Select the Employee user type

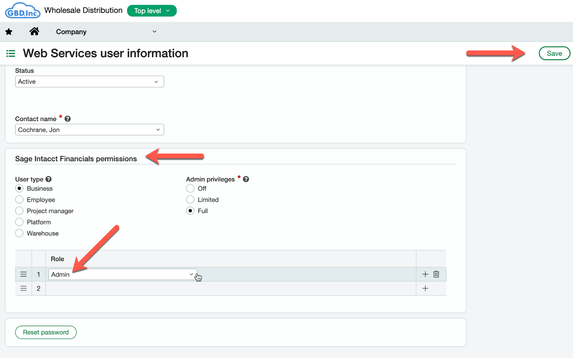[19, 200]
